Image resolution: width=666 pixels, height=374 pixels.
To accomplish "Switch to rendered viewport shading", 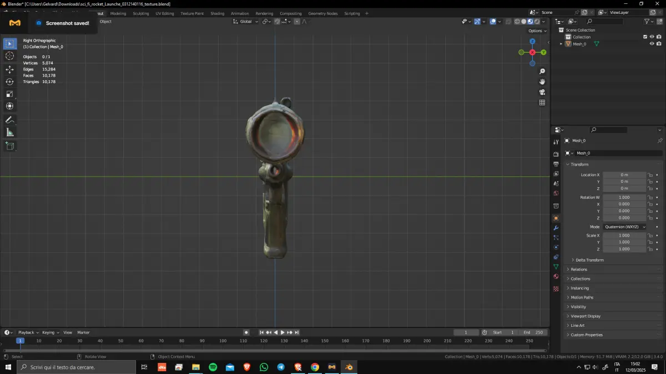I will point(537,22).
